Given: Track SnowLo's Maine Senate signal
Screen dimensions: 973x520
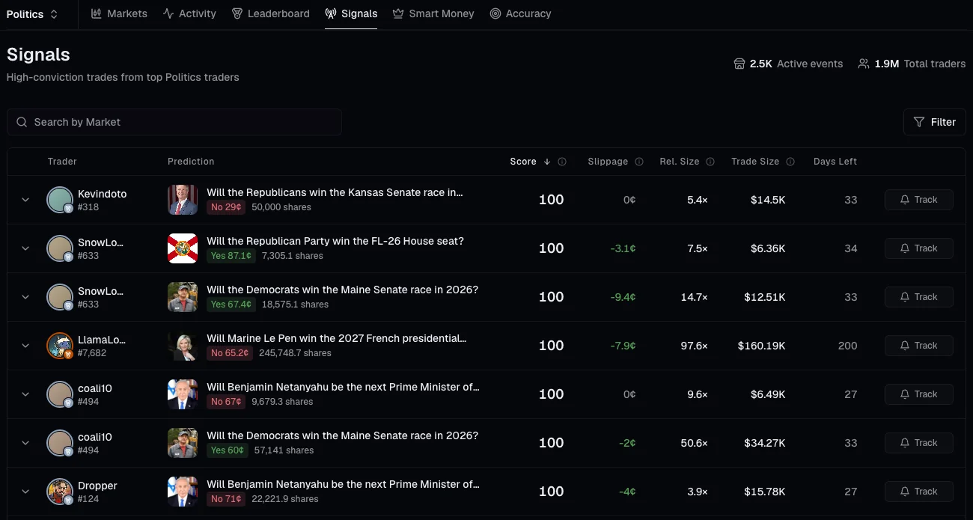Looking at the screenshot, I should (x=919, y=297).
